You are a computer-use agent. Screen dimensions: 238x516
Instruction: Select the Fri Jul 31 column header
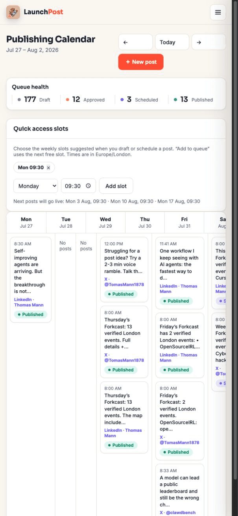point(184,223)
